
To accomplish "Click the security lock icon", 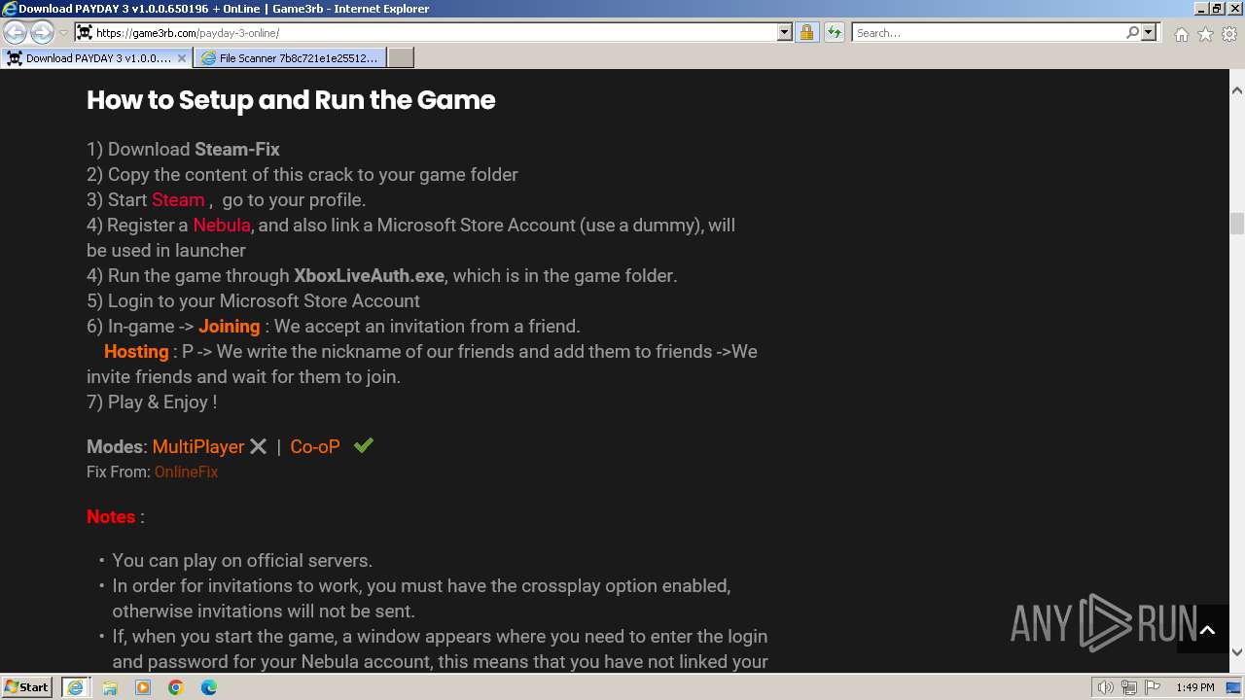I will click(x=806, y=33).
